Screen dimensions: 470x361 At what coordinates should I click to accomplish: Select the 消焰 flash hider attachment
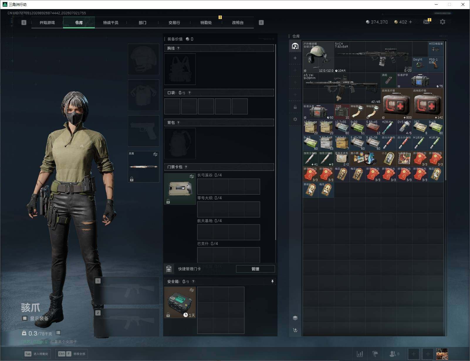point(389,80)
